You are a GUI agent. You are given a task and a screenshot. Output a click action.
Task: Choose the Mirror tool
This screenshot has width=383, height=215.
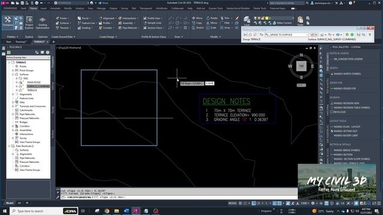point(212,23)
